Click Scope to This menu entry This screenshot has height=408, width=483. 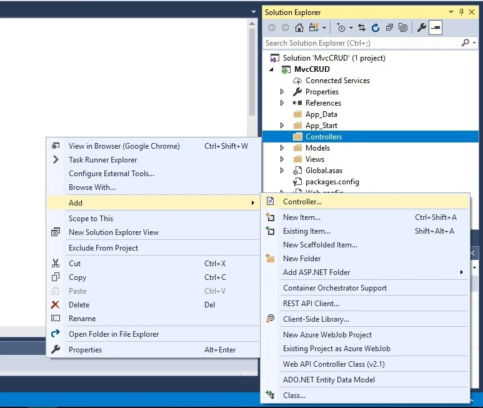(x=153, y=219)
